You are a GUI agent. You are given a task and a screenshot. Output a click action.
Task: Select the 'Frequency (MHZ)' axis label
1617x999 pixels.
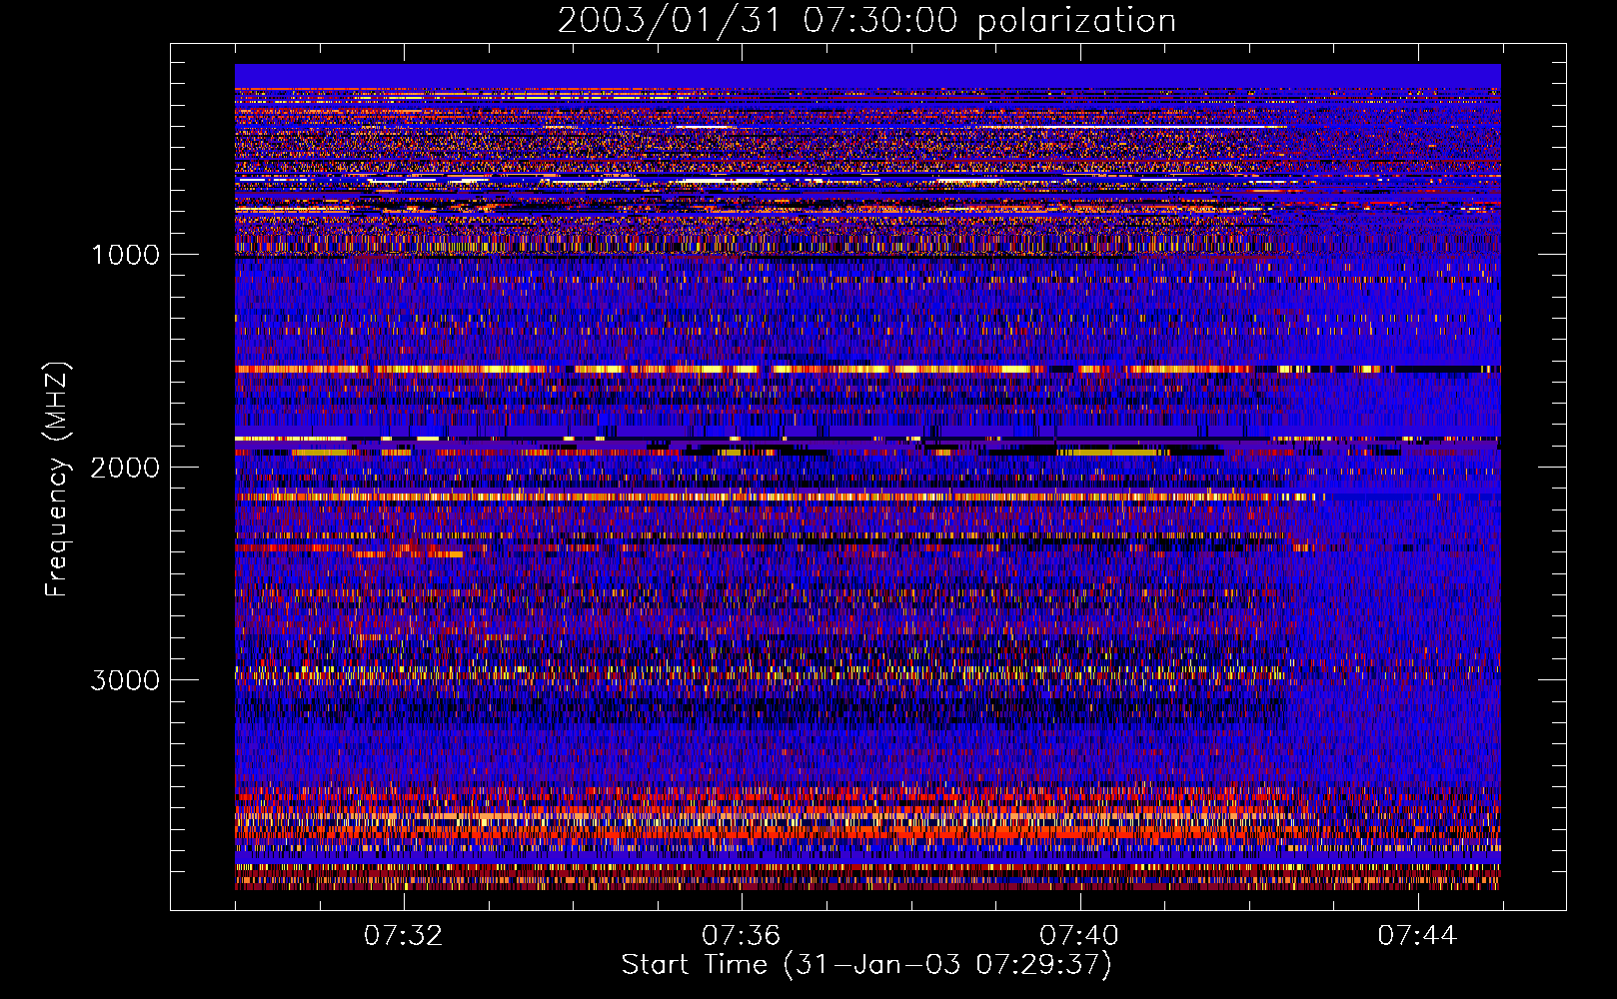57,480
